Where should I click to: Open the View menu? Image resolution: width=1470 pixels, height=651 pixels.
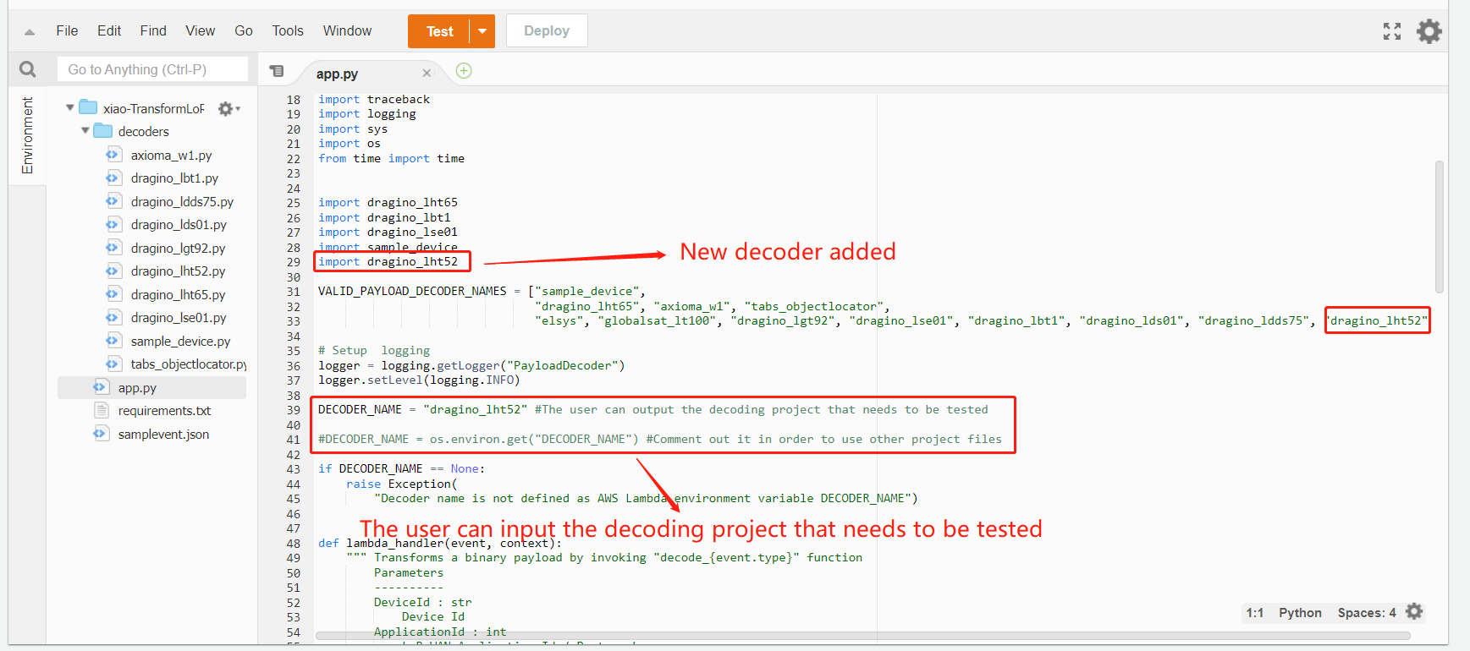pyautogui.click(x=201, y=31)
